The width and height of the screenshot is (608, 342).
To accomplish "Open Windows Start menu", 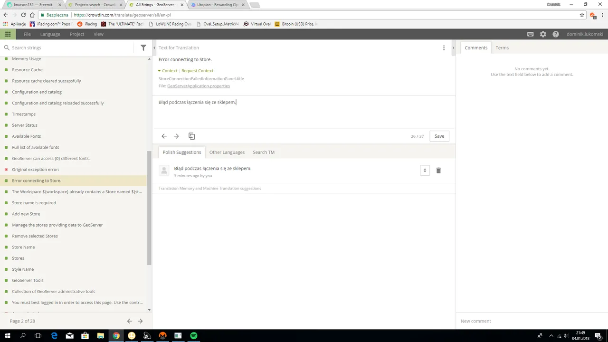I will (8, 335).
